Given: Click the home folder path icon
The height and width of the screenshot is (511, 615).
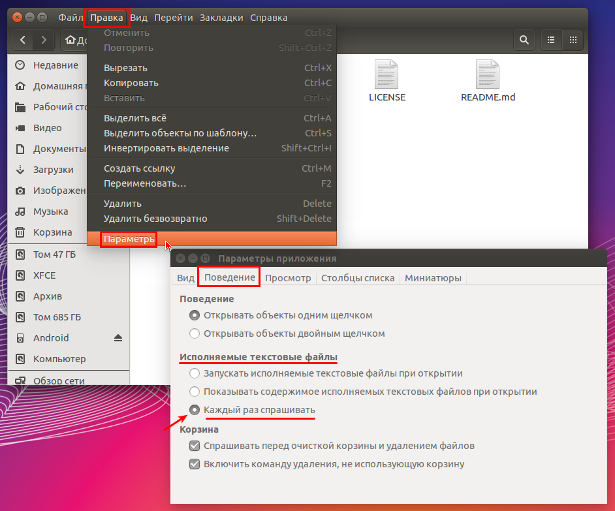Looking at the screenshot, I should (71, 40).
